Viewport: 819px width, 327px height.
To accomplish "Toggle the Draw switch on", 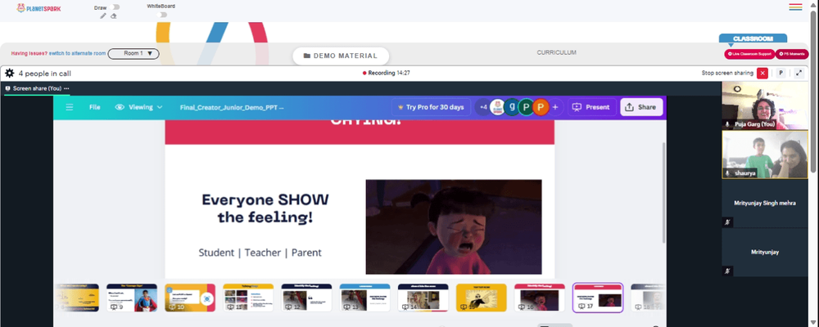I will [x=115, y=7].
